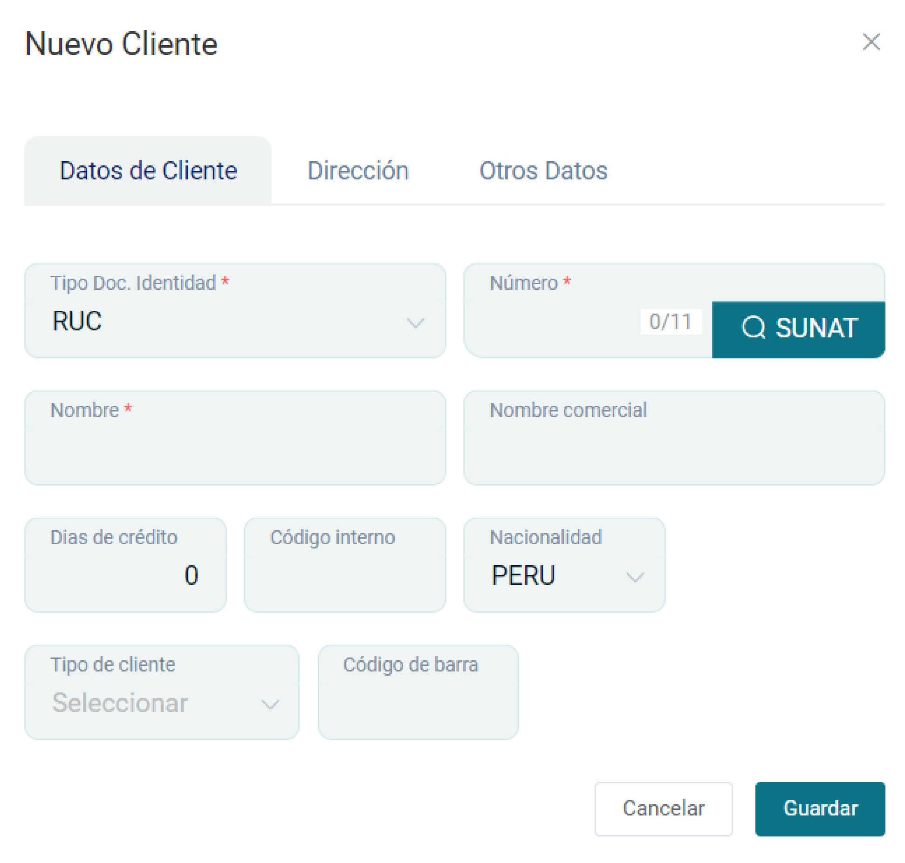Click the chevron arrow beside PERU
The width and height of the screenshot is (905, 863).
pyautogui.click(x=635, y=577)
